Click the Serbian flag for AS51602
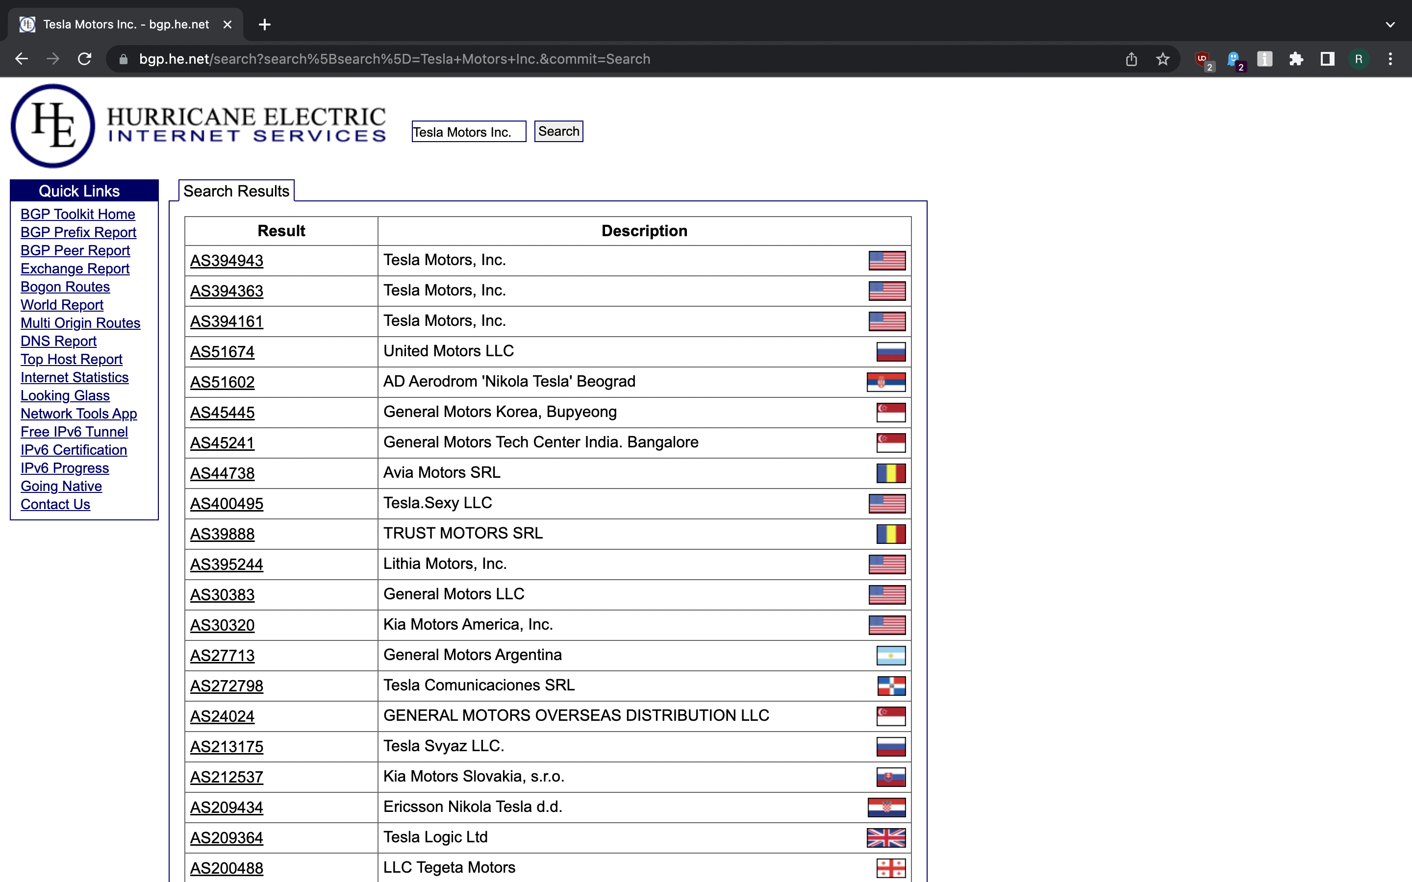 pyautogui.click(x=886, y=382)
